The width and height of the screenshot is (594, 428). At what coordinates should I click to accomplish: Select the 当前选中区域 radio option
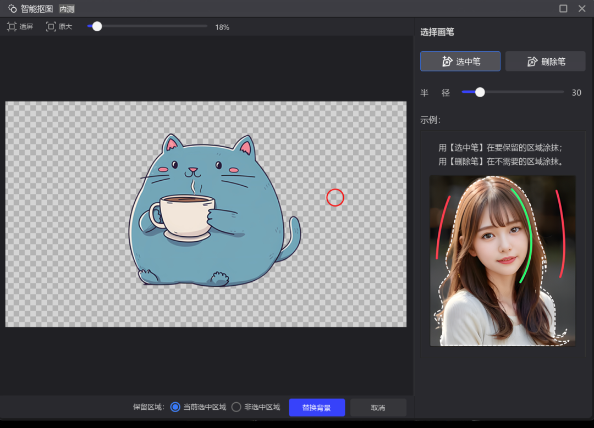(175, 407)
